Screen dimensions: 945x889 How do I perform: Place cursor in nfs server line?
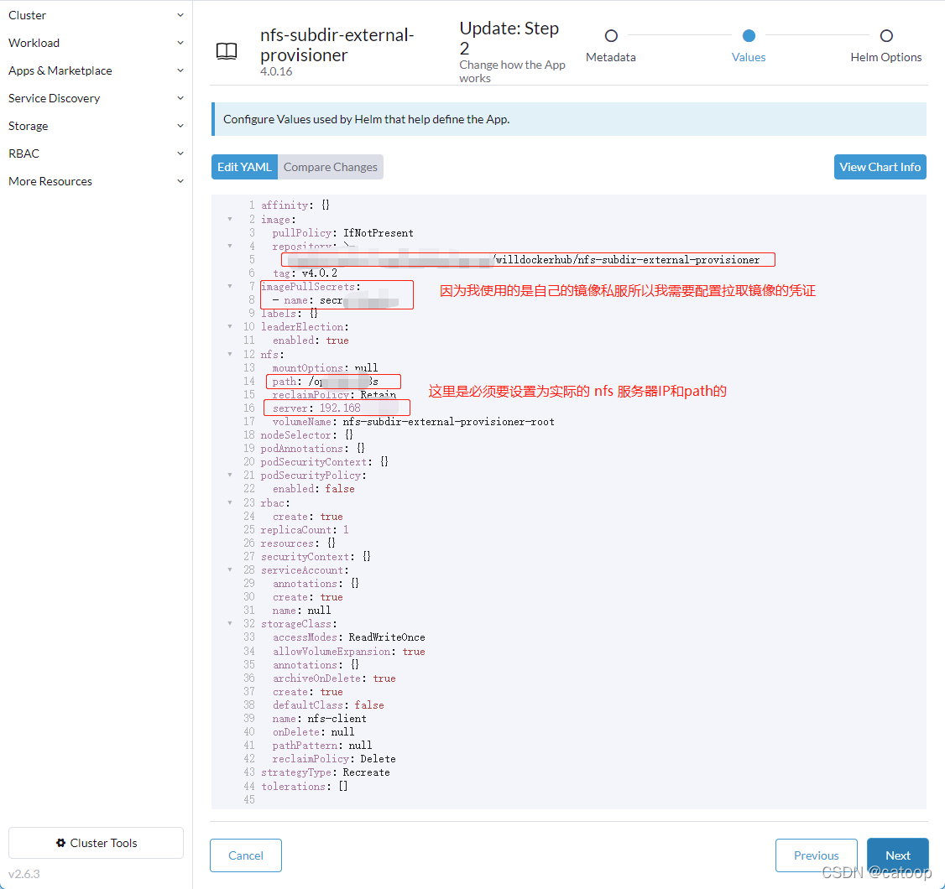click(316, 408)
